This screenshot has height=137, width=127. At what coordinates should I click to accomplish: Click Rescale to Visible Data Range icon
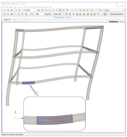(26, 14)
